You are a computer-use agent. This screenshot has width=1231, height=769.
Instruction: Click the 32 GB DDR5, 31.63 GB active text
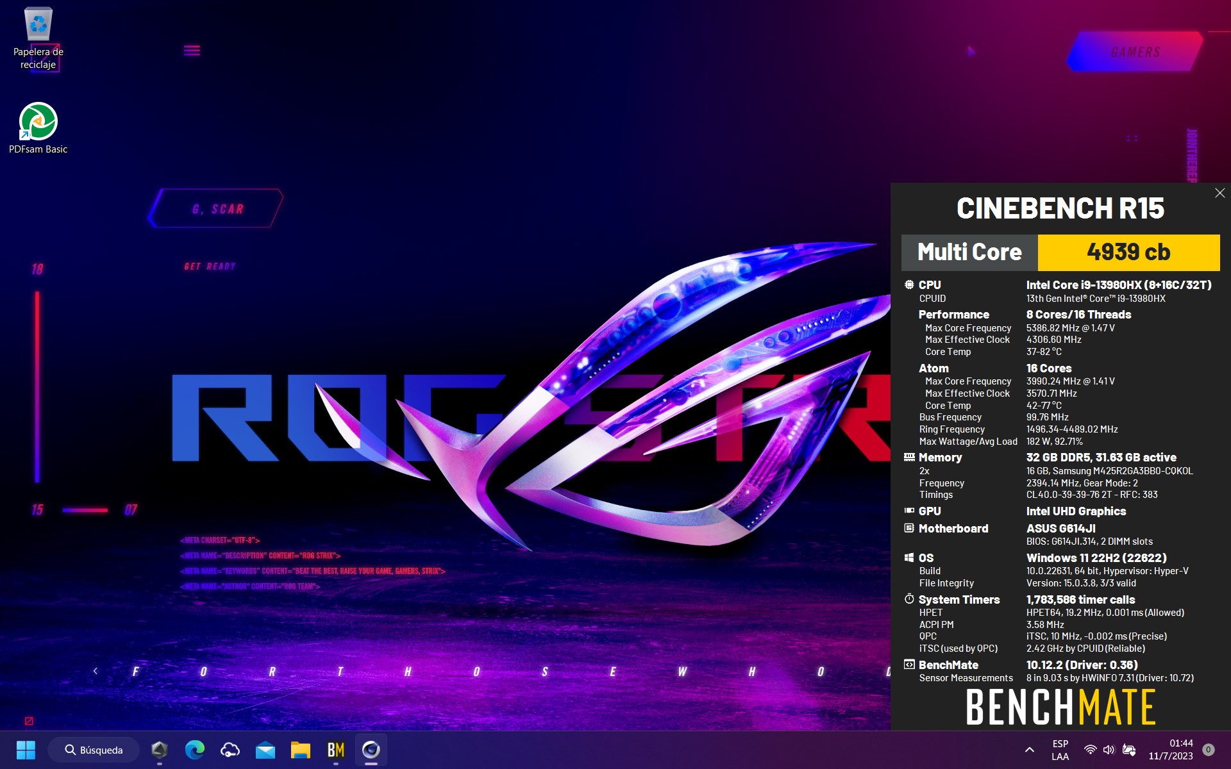click(1101, 458)
